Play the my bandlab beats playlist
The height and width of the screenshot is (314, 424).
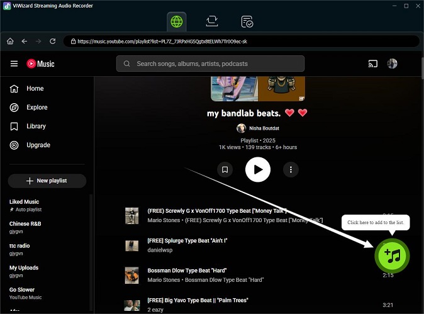click(x=258, y=169)
